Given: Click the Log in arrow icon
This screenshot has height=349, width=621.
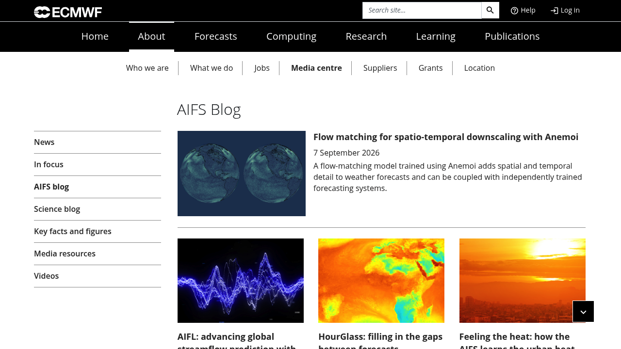Looking at the screenshot, I should click(554, 11).
